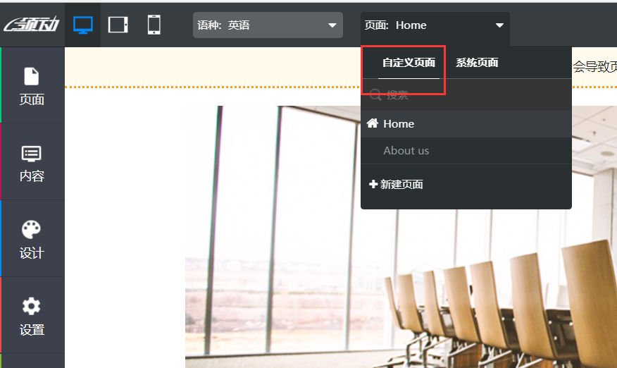
Task: Focus the 搜索 search field
Action: point(466,94)
